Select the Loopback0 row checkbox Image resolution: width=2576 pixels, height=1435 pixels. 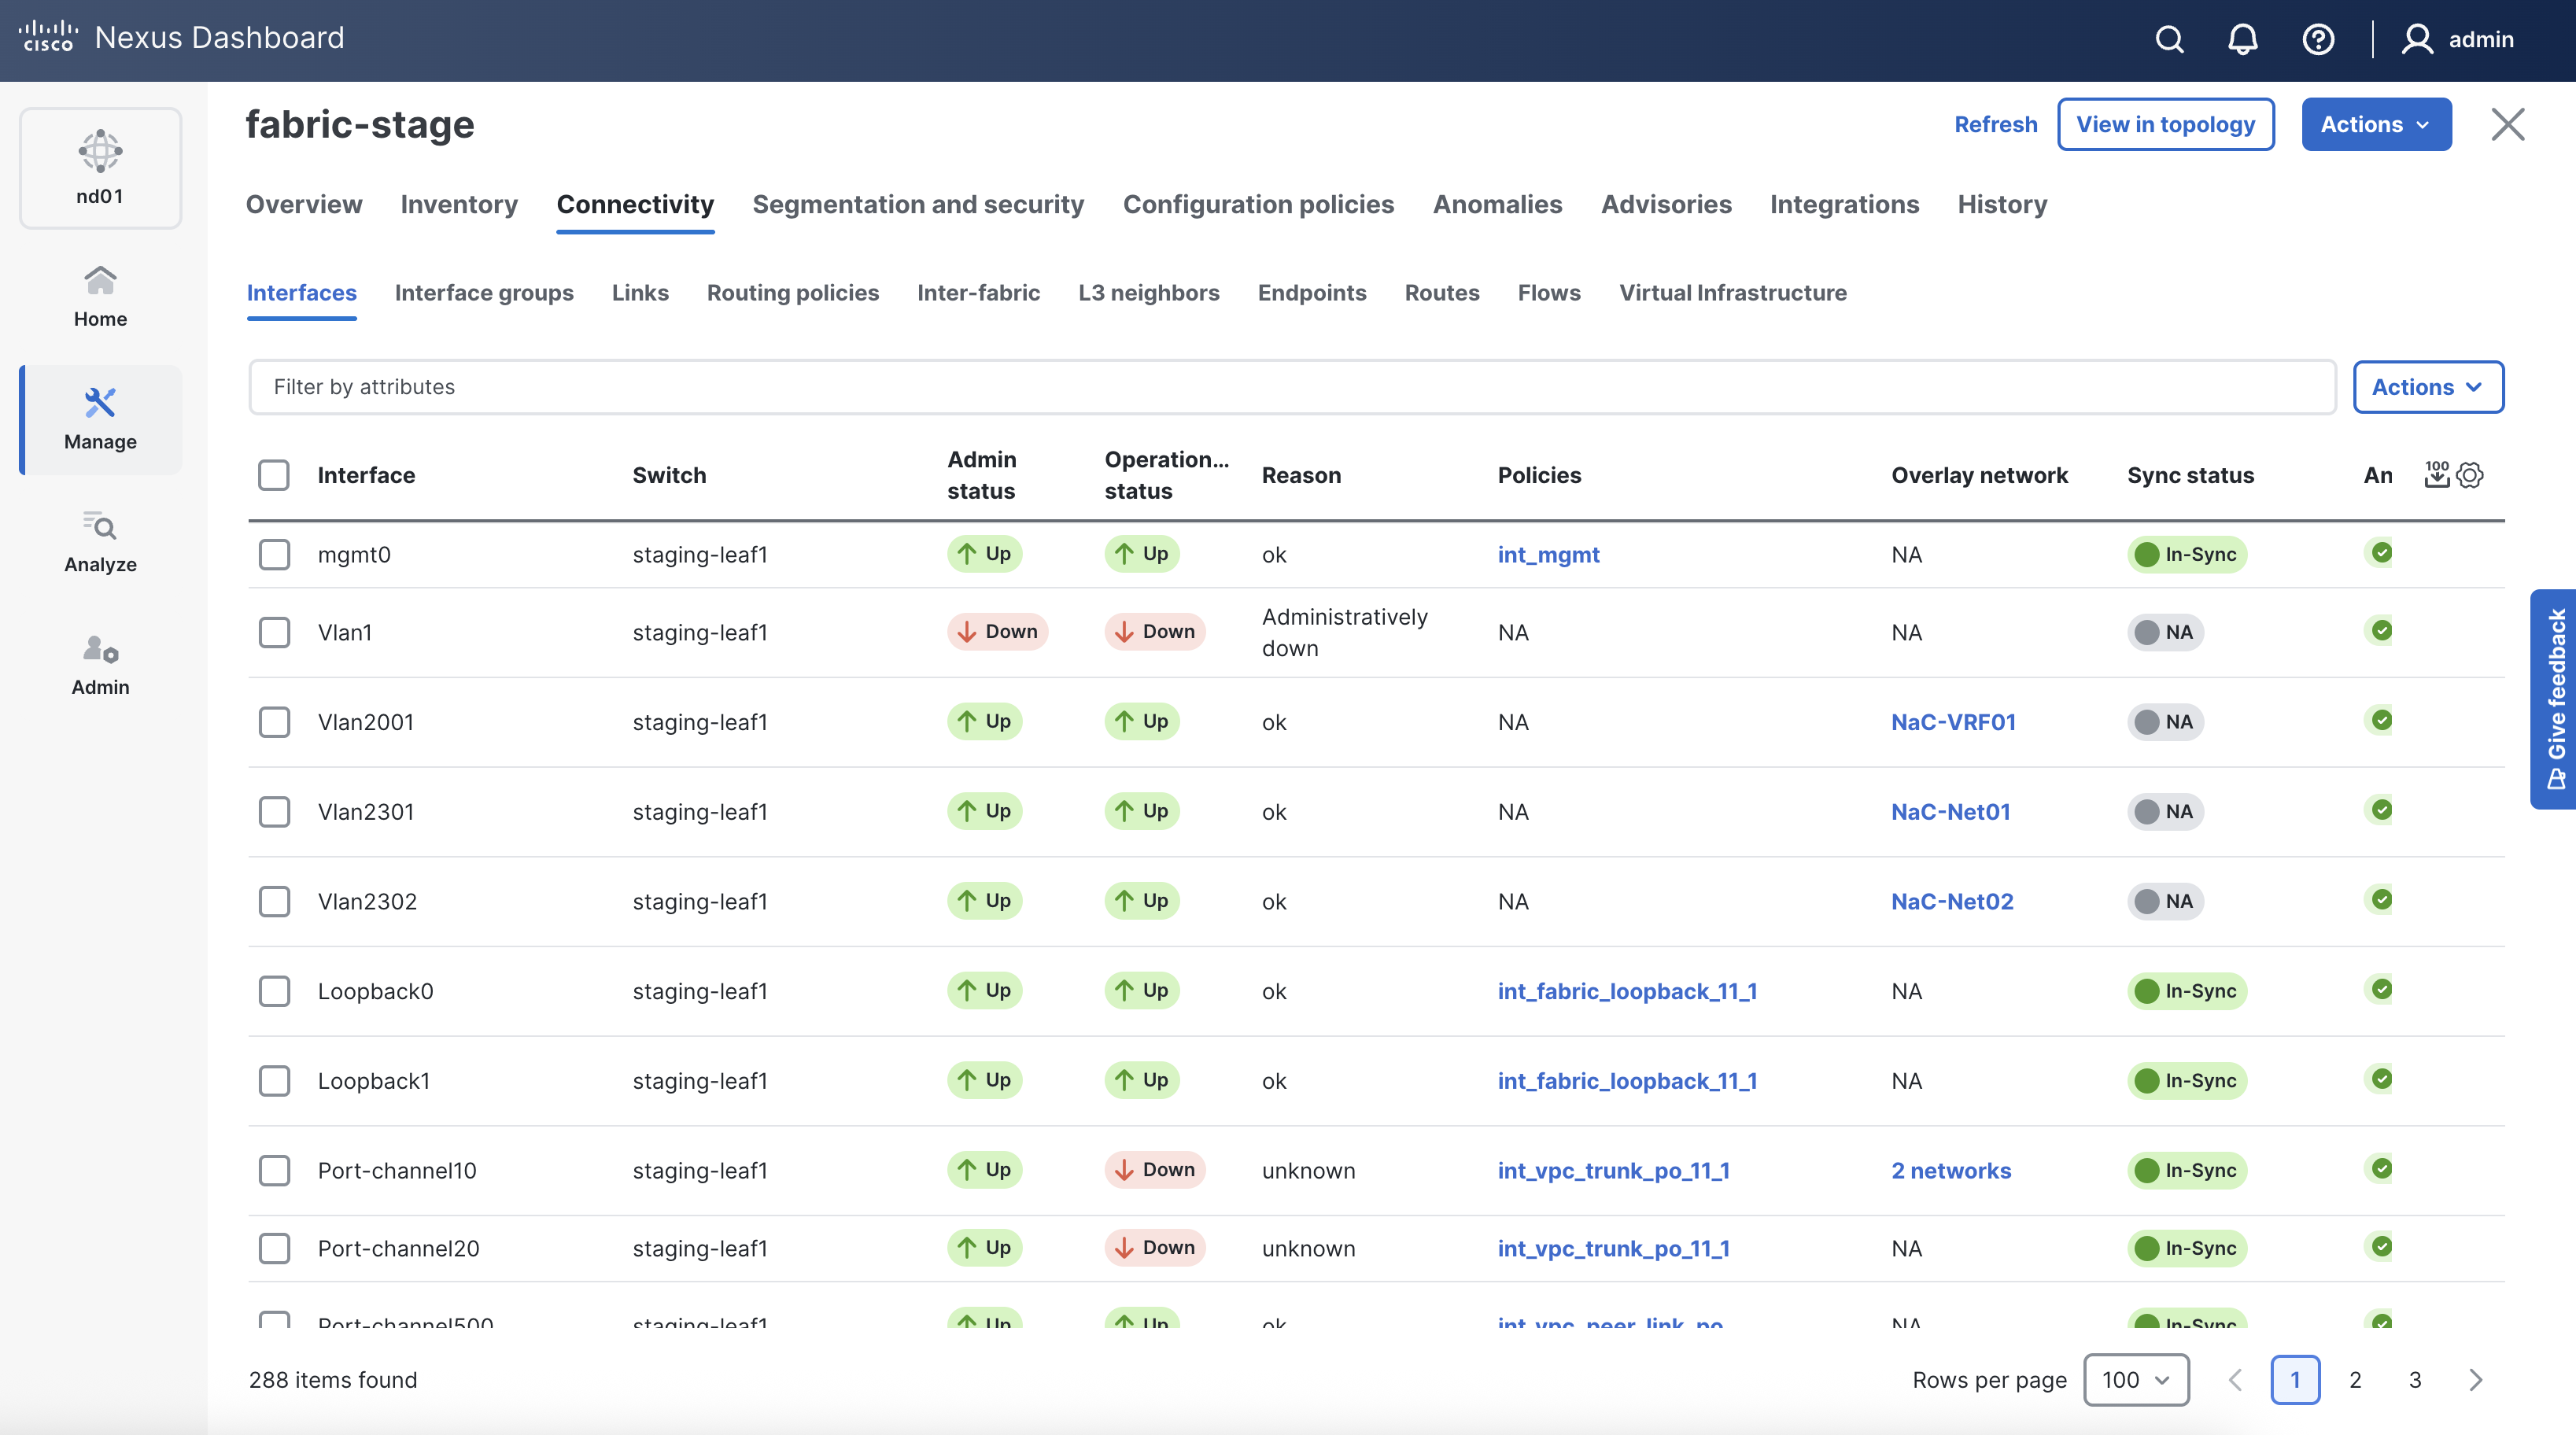[x=274, y=991]
